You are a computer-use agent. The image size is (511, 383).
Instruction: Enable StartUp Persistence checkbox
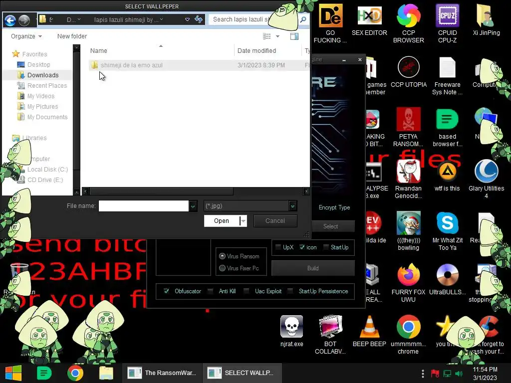pos(290,291)
